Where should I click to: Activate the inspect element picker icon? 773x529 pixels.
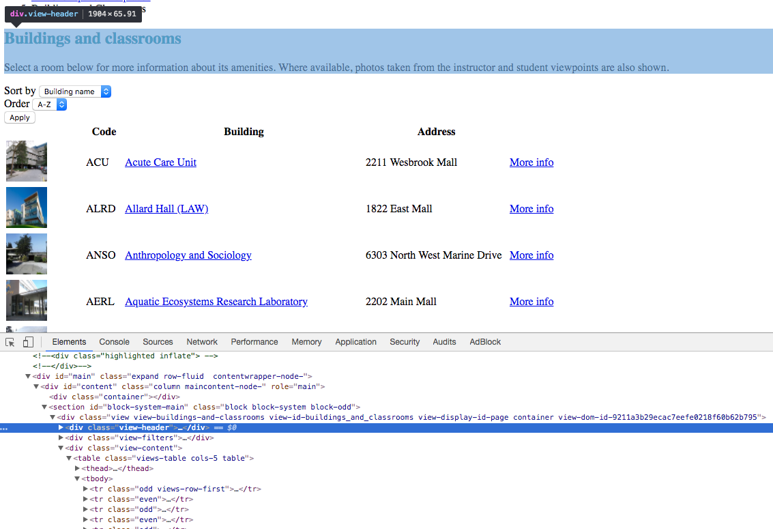pos(10,342)
